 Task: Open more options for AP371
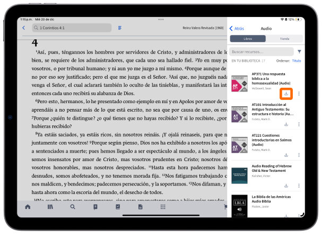point(299,94)
